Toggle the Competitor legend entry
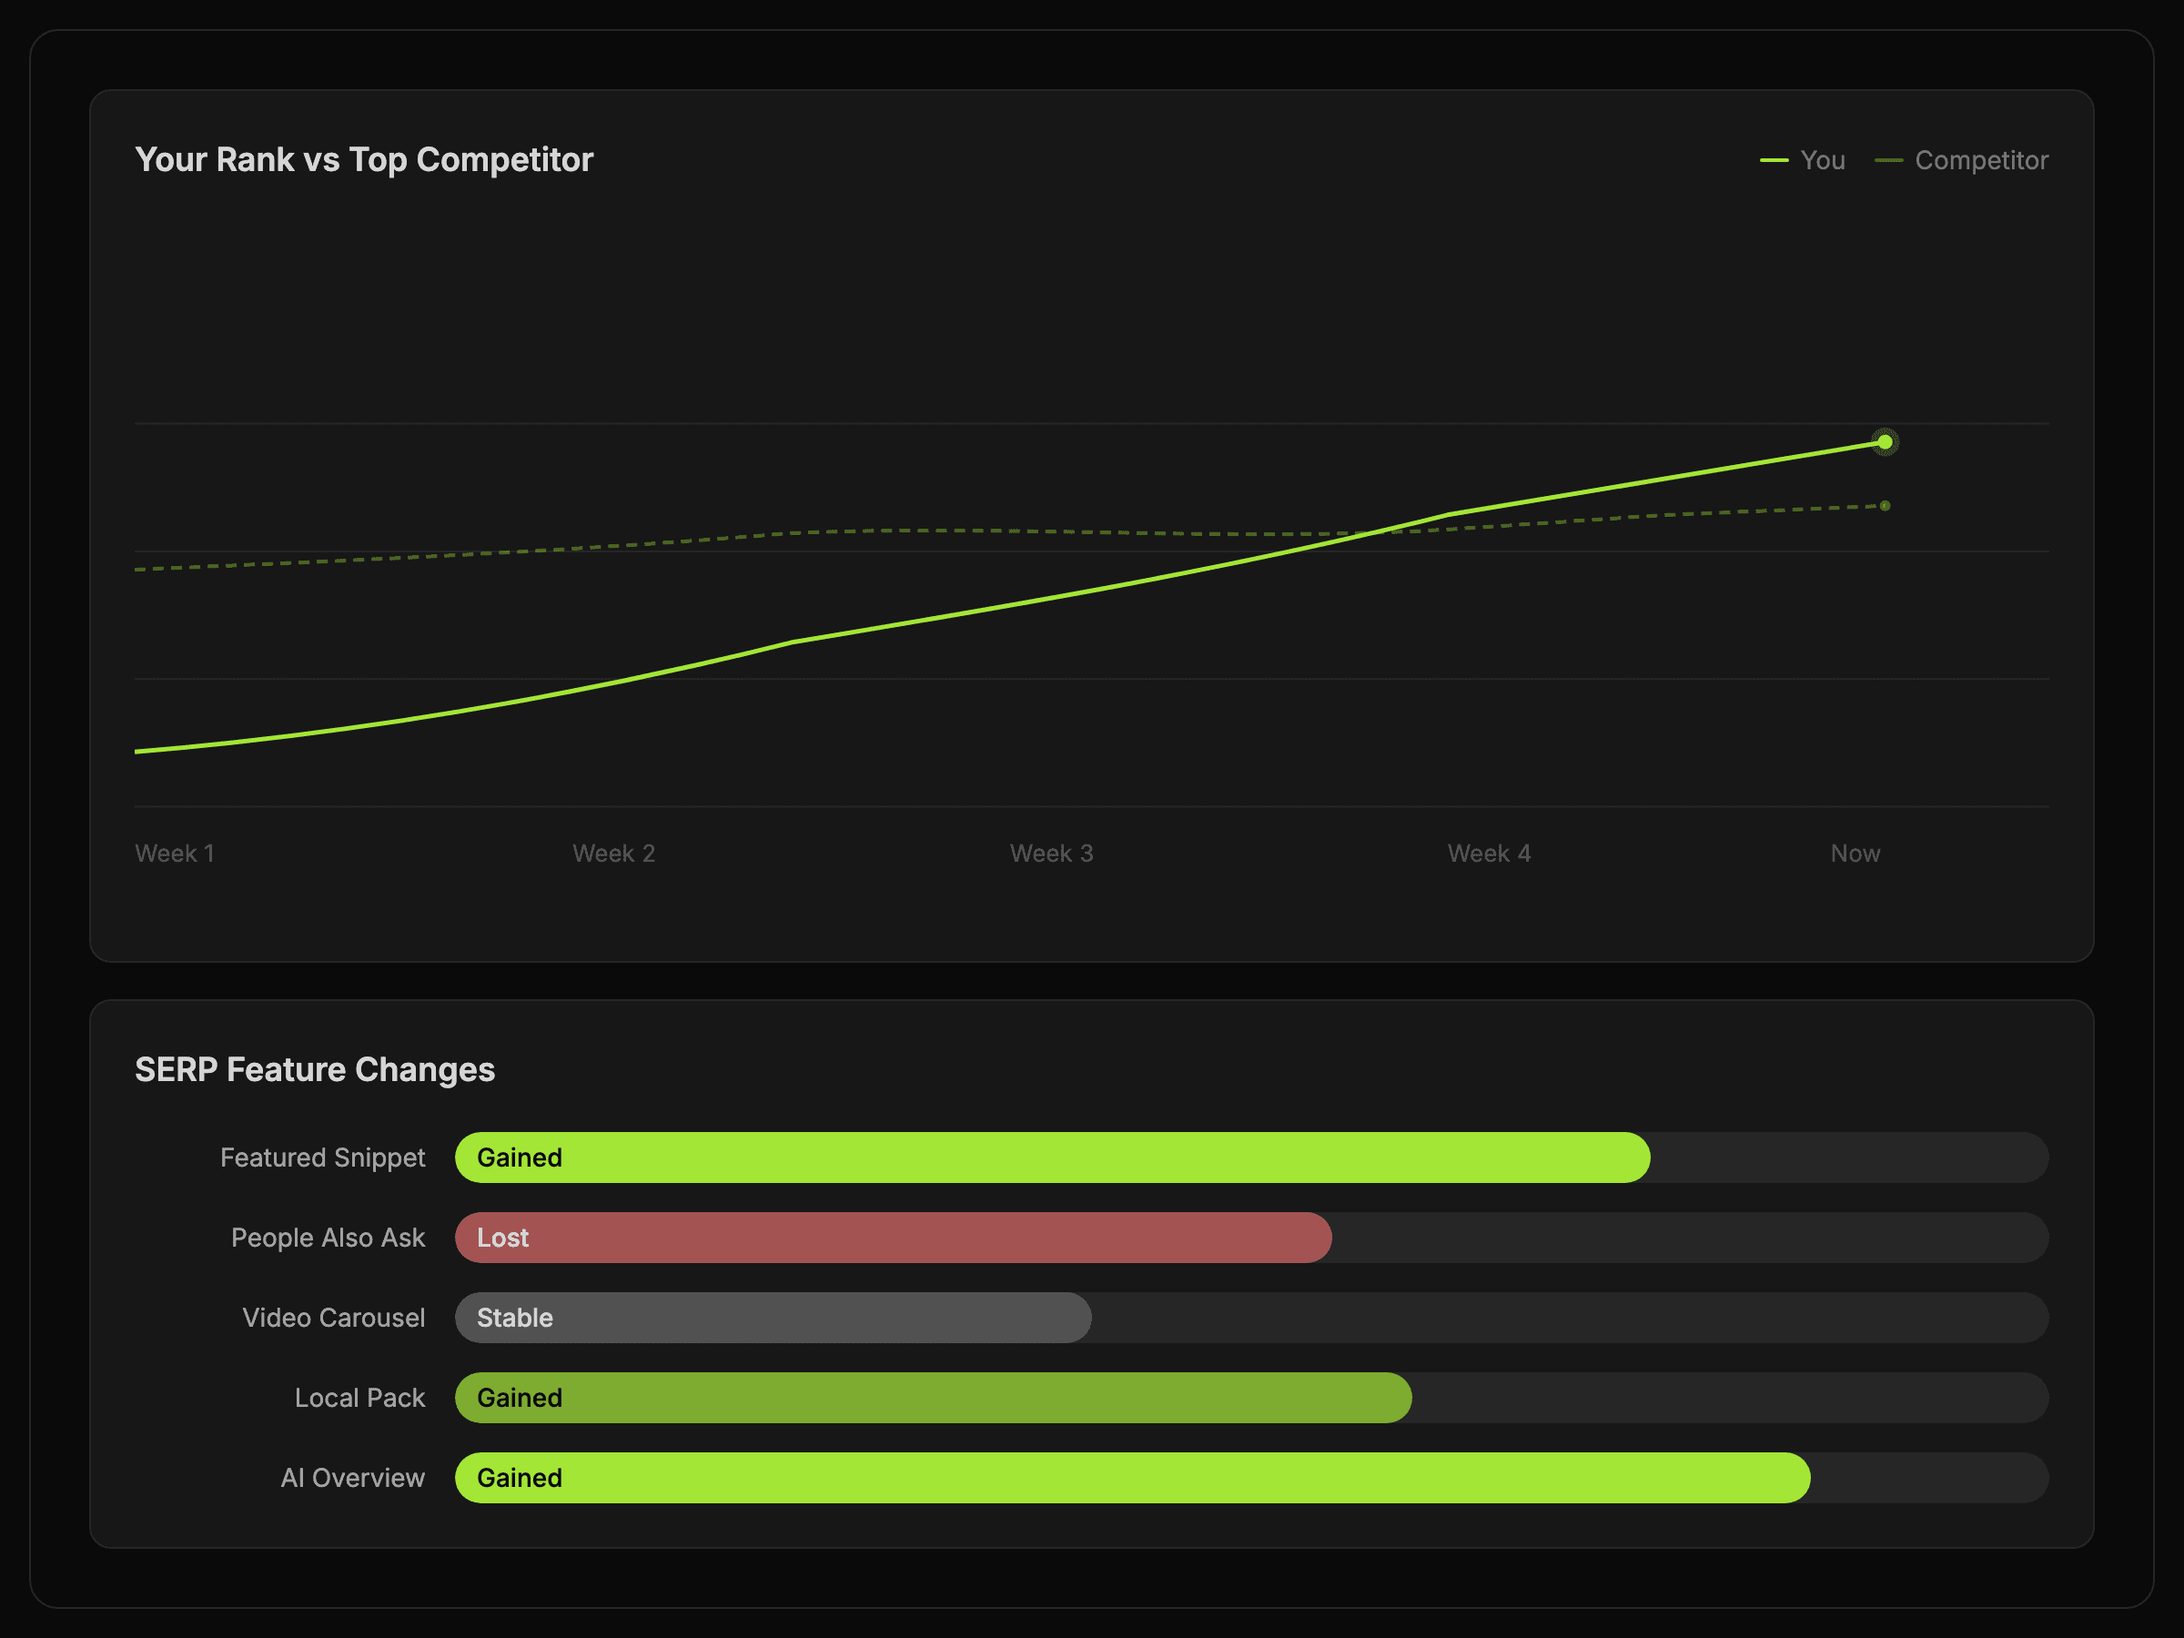 [1962, 160]
